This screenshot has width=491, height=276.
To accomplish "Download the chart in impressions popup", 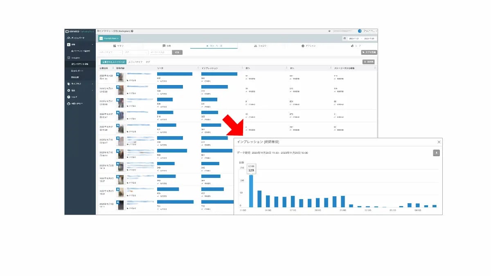I will (437, 153).
